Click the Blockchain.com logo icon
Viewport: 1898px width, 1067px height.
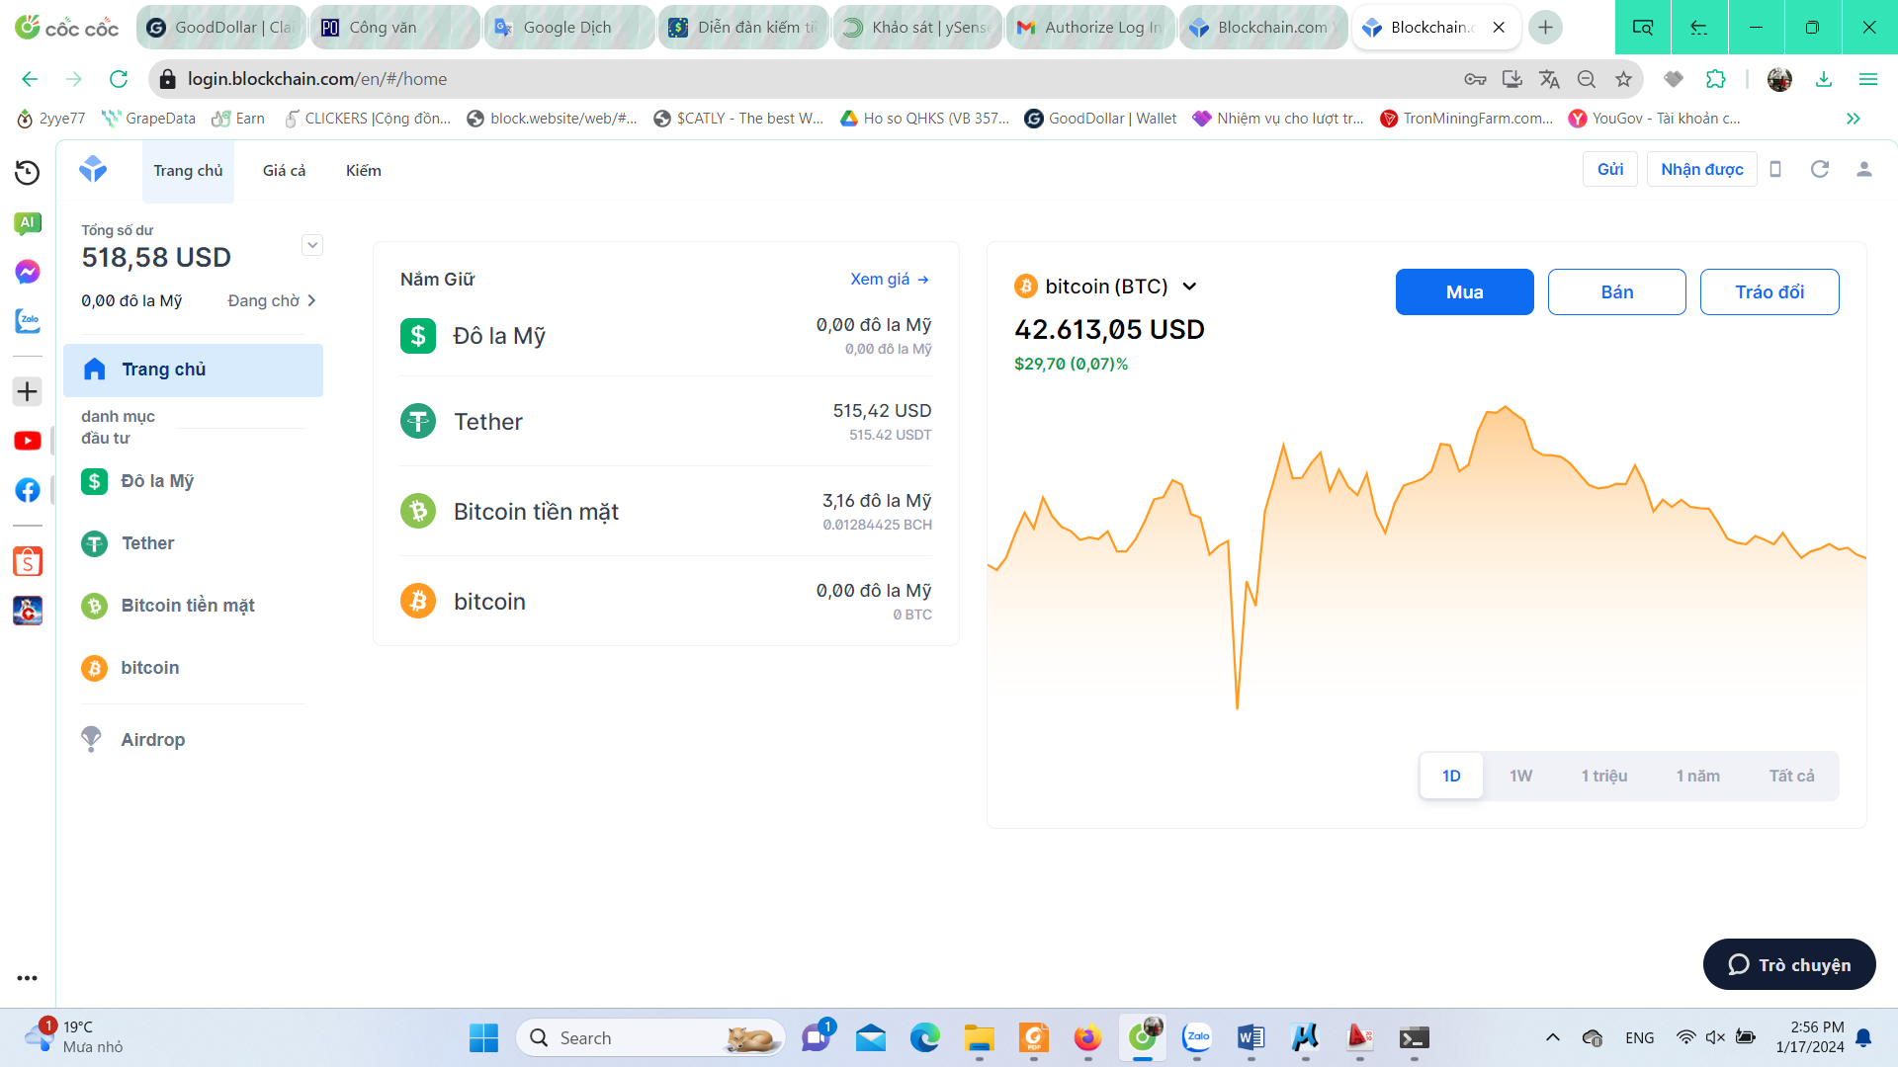point(93,169)
